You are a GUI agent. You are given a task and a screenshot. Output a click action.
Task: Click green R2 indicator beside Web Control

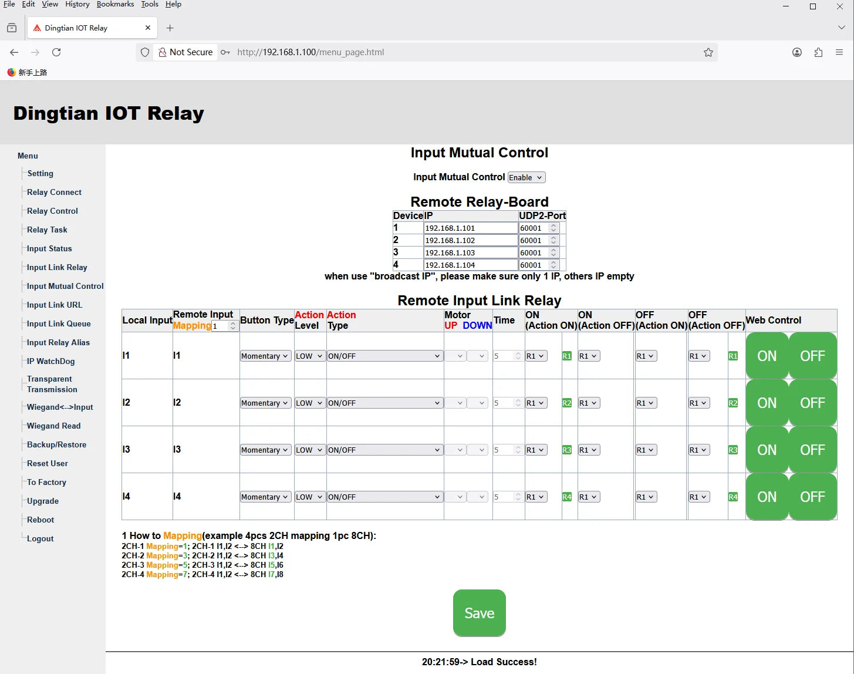pyautogui.click(x=733, y=403)
